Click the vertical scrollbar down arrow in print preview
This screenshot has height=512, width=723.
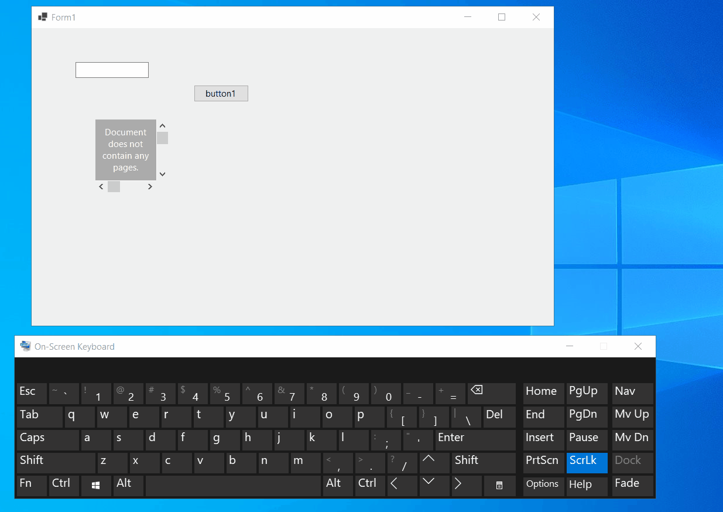[163, 174]
